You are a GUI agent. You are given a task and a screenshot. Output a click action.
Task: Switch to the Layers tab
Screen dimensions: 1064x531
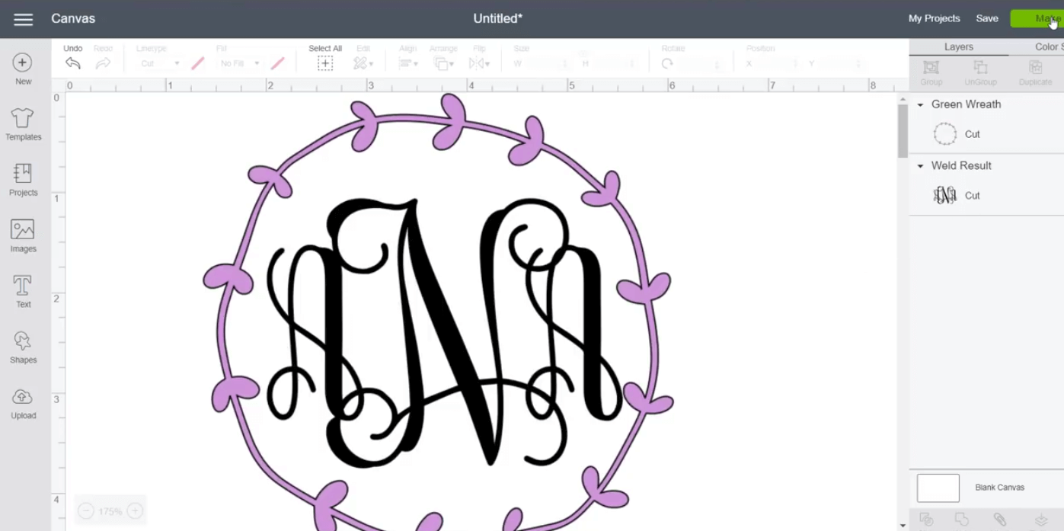(x=958, y=46)
